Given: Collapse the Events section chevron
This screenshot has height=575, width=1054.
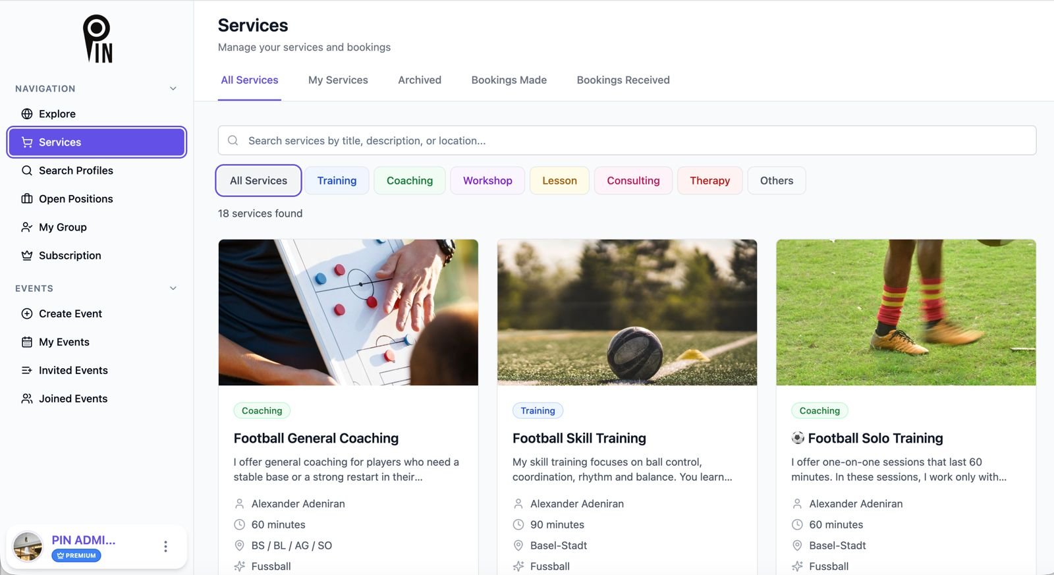Looking at the screenshot, I should [x=173, y=288].
